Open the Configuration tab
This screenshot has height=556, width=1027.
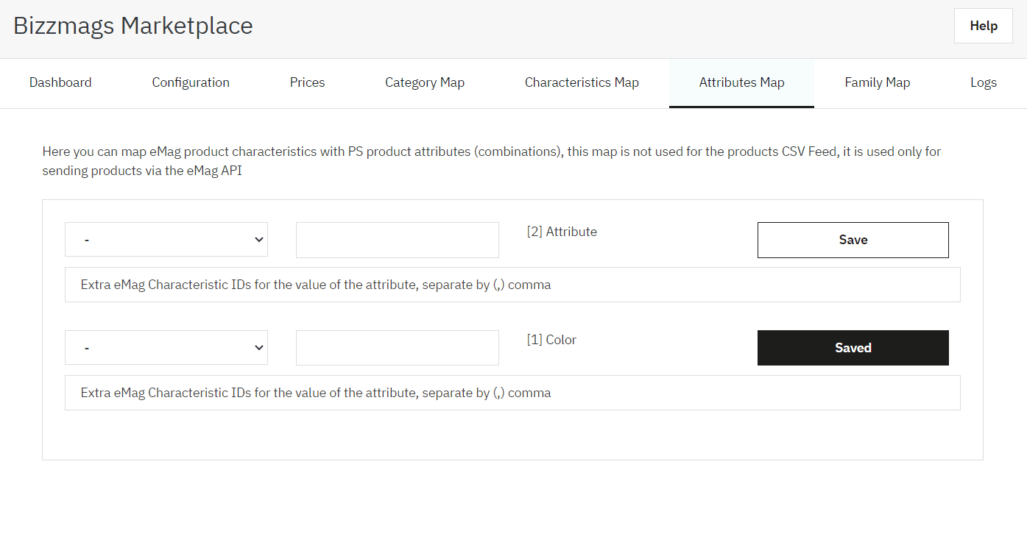191,83
